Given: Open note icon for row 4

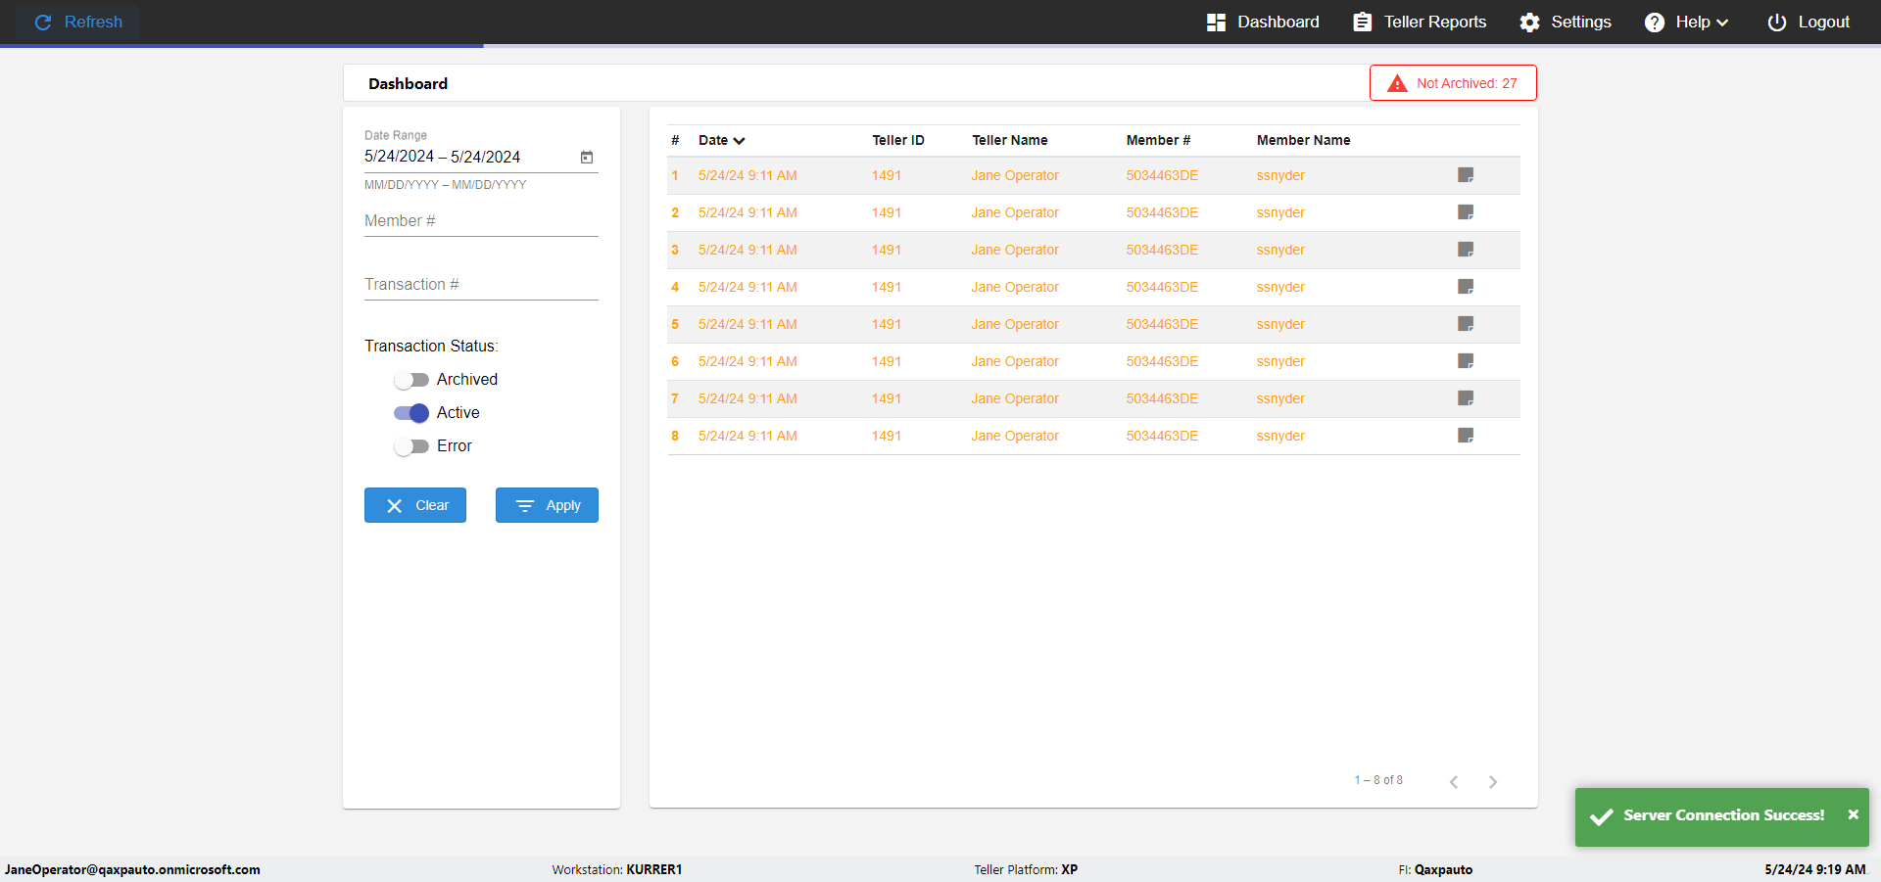Looking at the screenshot, I should click(1466, 287).
